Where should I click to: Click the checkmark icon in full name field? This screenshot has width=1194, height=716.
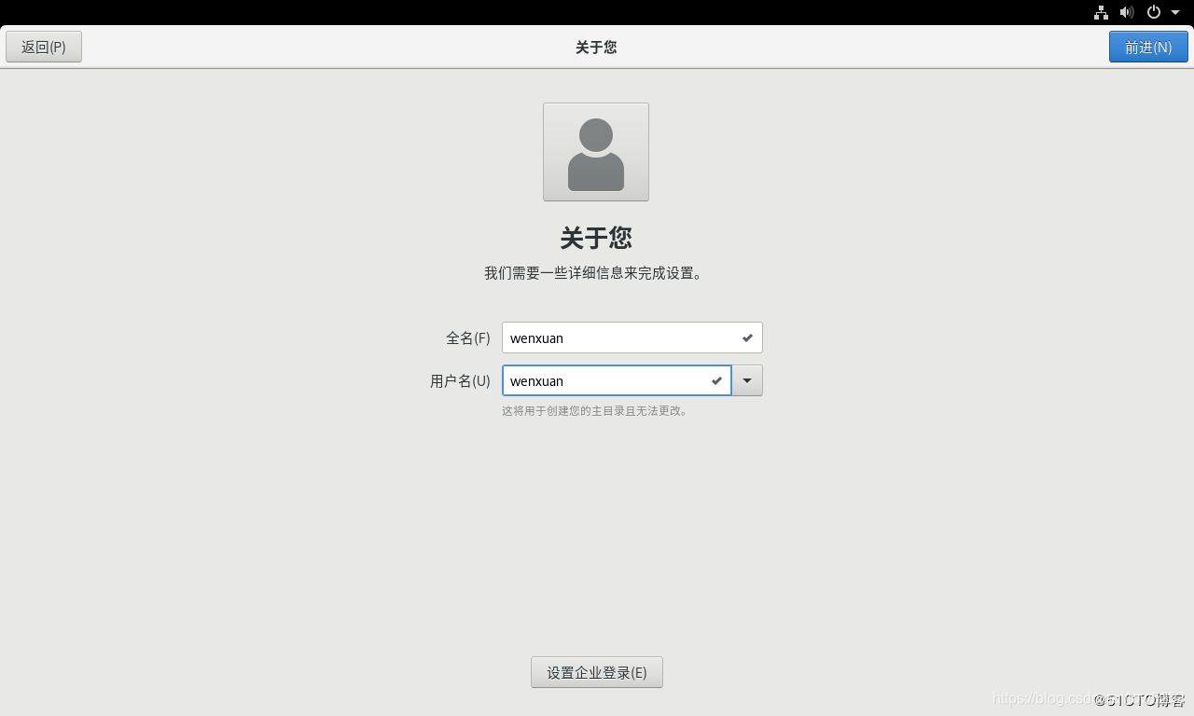pyautogui.click(x=747, y=337)
